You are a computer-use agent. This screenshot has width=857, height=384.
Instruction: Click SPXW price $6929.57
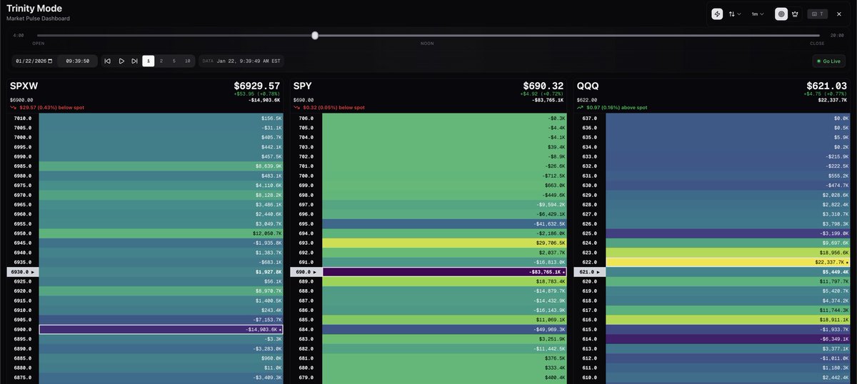coord(257,86)
